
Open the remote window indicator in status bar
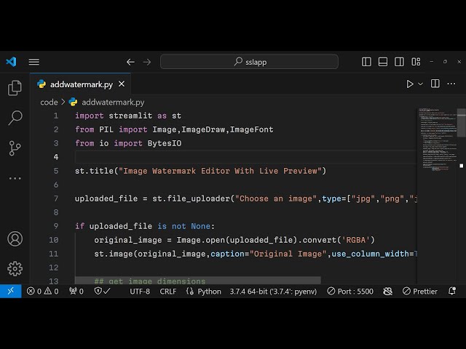(x=9, y=291)
